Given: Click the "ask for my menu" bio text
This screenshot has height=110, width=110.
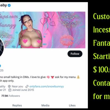Looking at the screenshot, I should [x=65, y=77].
